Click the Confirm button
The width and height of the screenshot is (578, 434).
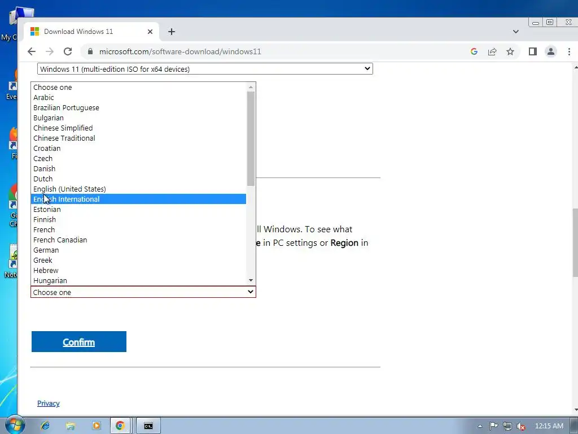[79, 342]
